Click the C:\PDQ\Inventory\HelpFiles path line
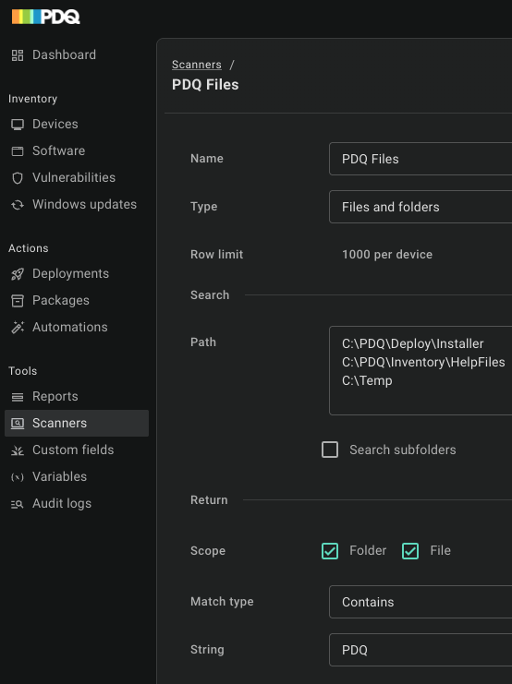This screenshot has width=512, height=684. pyautogui.click(x=423, y=362)
